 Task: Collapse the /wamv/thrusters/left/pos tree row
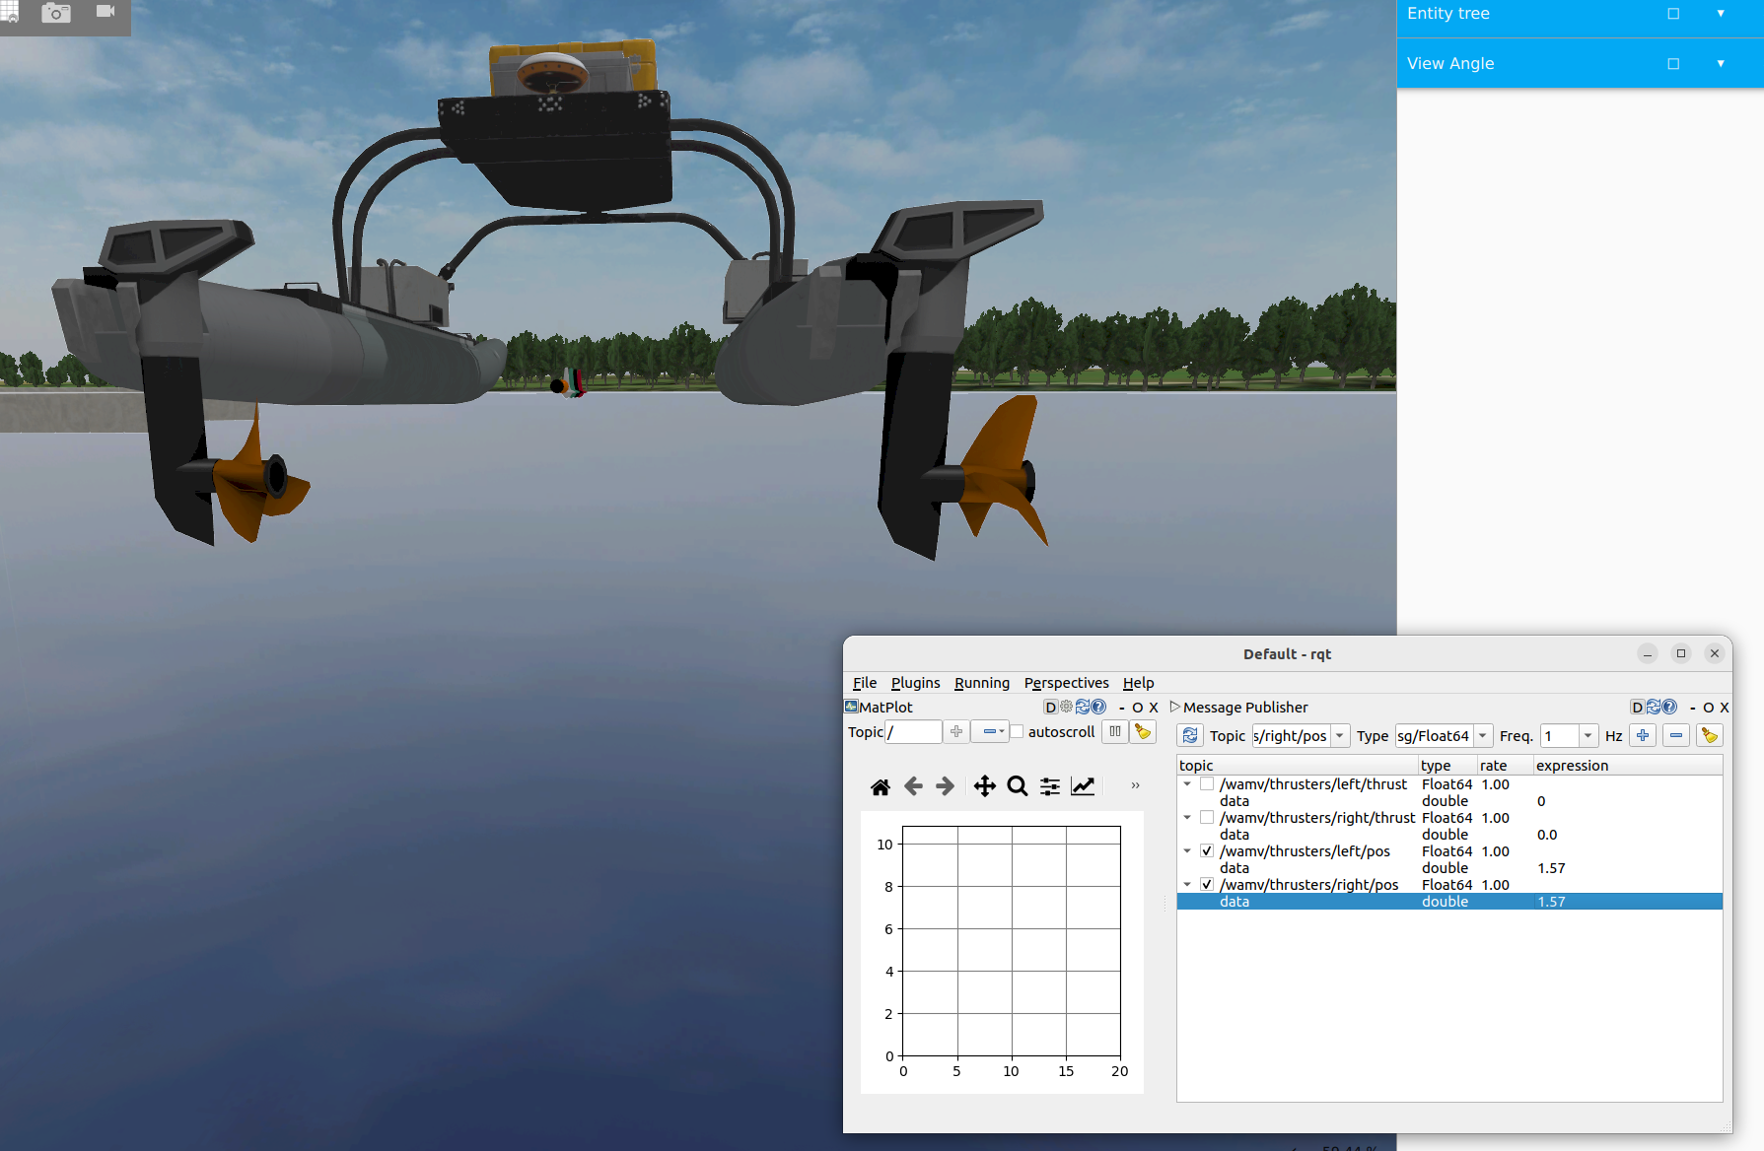1187,851
